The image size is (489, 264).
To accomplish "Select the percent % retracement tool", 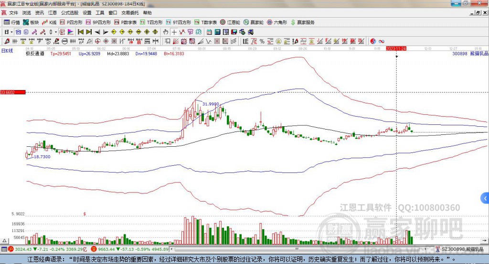I will point(262,41).
